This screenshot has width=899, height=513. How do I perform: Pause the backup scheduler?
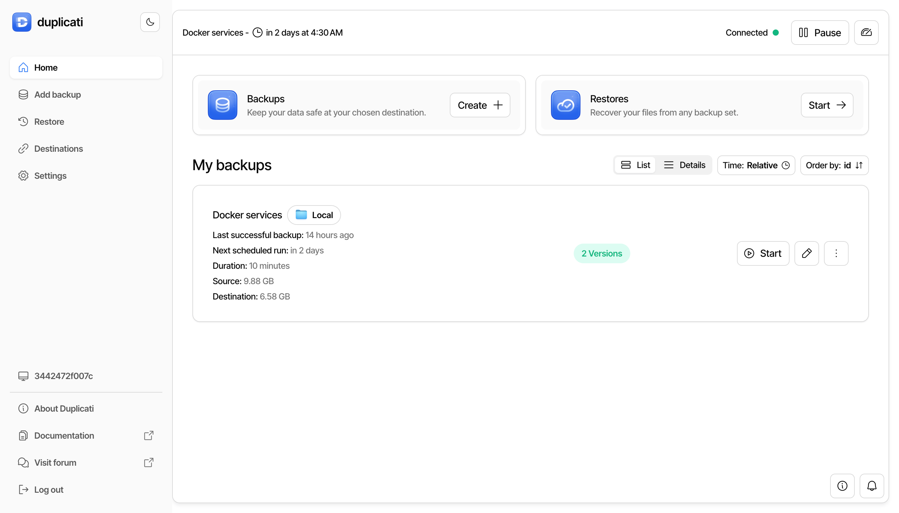pos(820,33)
